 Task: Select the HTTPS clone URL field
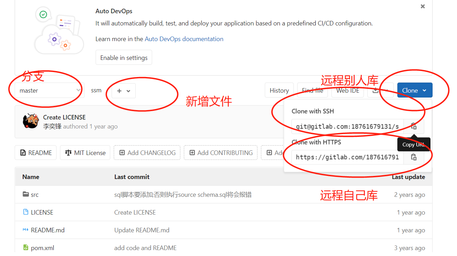tap(347, 157)
